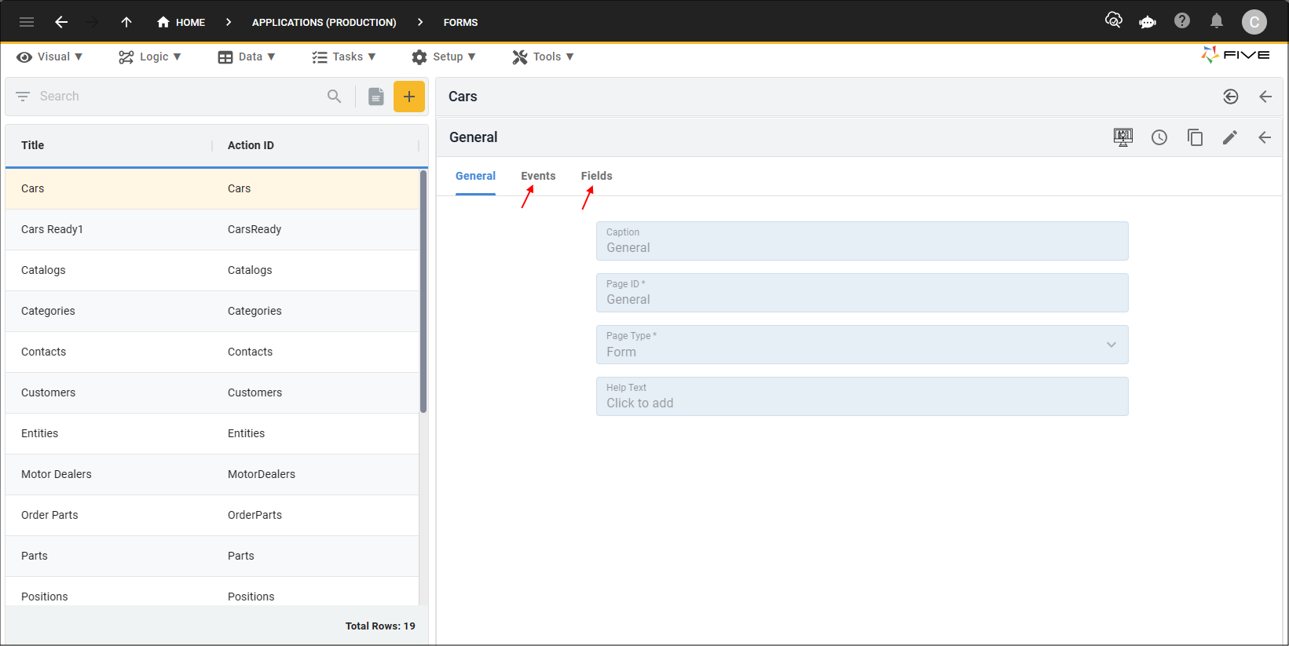Click the forms list vertical scrollbar

pyautogui.click(x=423, y=292)
